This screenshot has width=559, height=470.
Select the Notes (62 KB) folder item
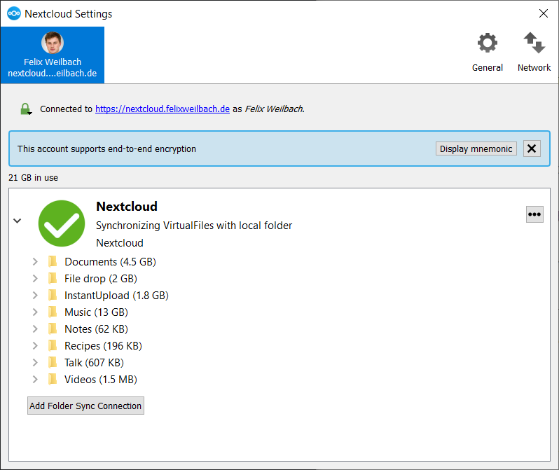point(96,329)
